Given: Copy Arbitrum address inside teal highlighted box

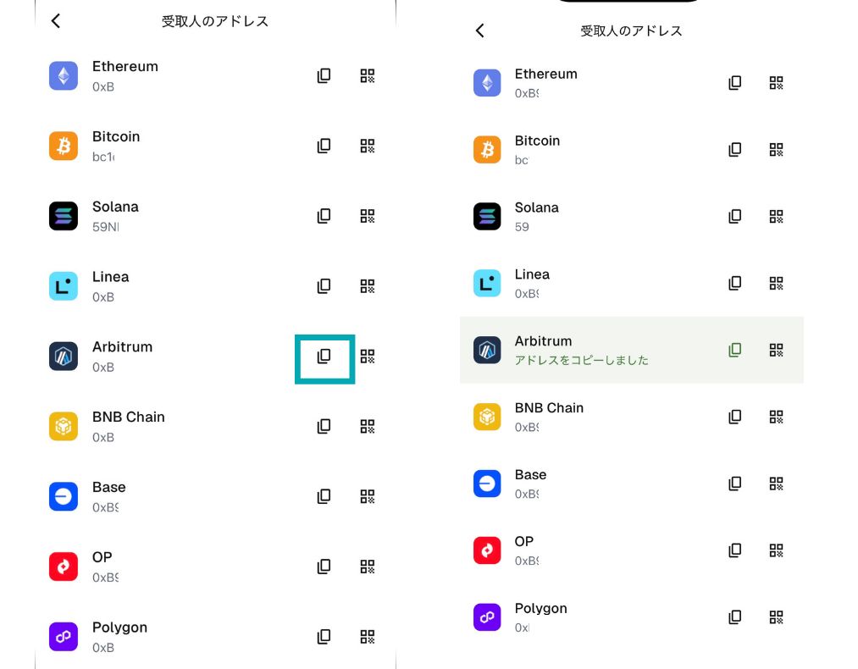Looking at the screenshot, I should [x=324, y=357].
